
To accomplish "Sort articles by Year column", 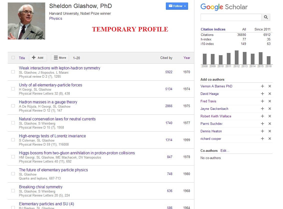I will (x=187, y=58).
